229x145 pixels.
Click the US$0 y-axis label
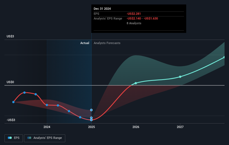coord(10,82)
